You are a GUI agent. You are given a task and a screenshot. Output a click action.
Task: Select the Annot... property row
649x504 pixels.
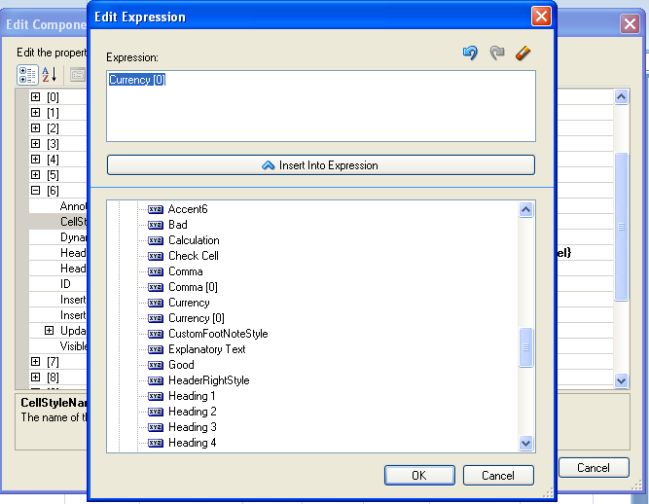point(58,206)
